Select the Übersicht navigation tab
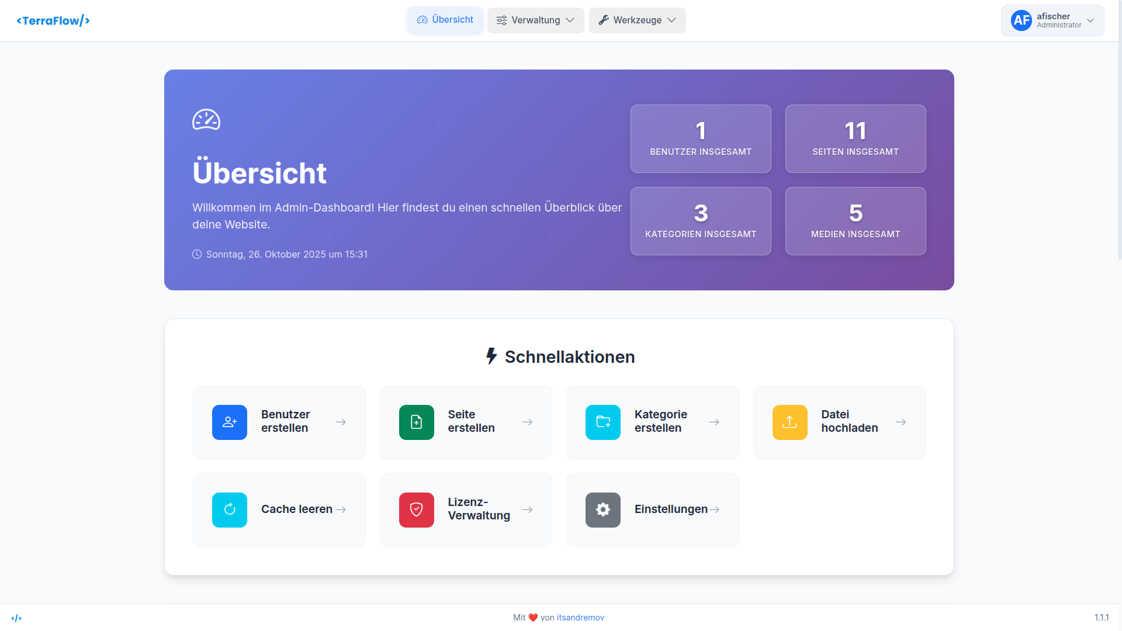 [445, 19]
